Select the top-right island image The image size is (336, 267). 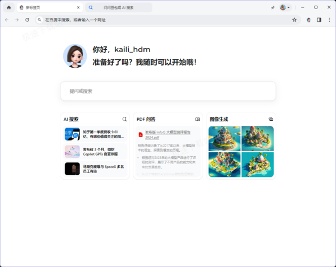(258, 138)
